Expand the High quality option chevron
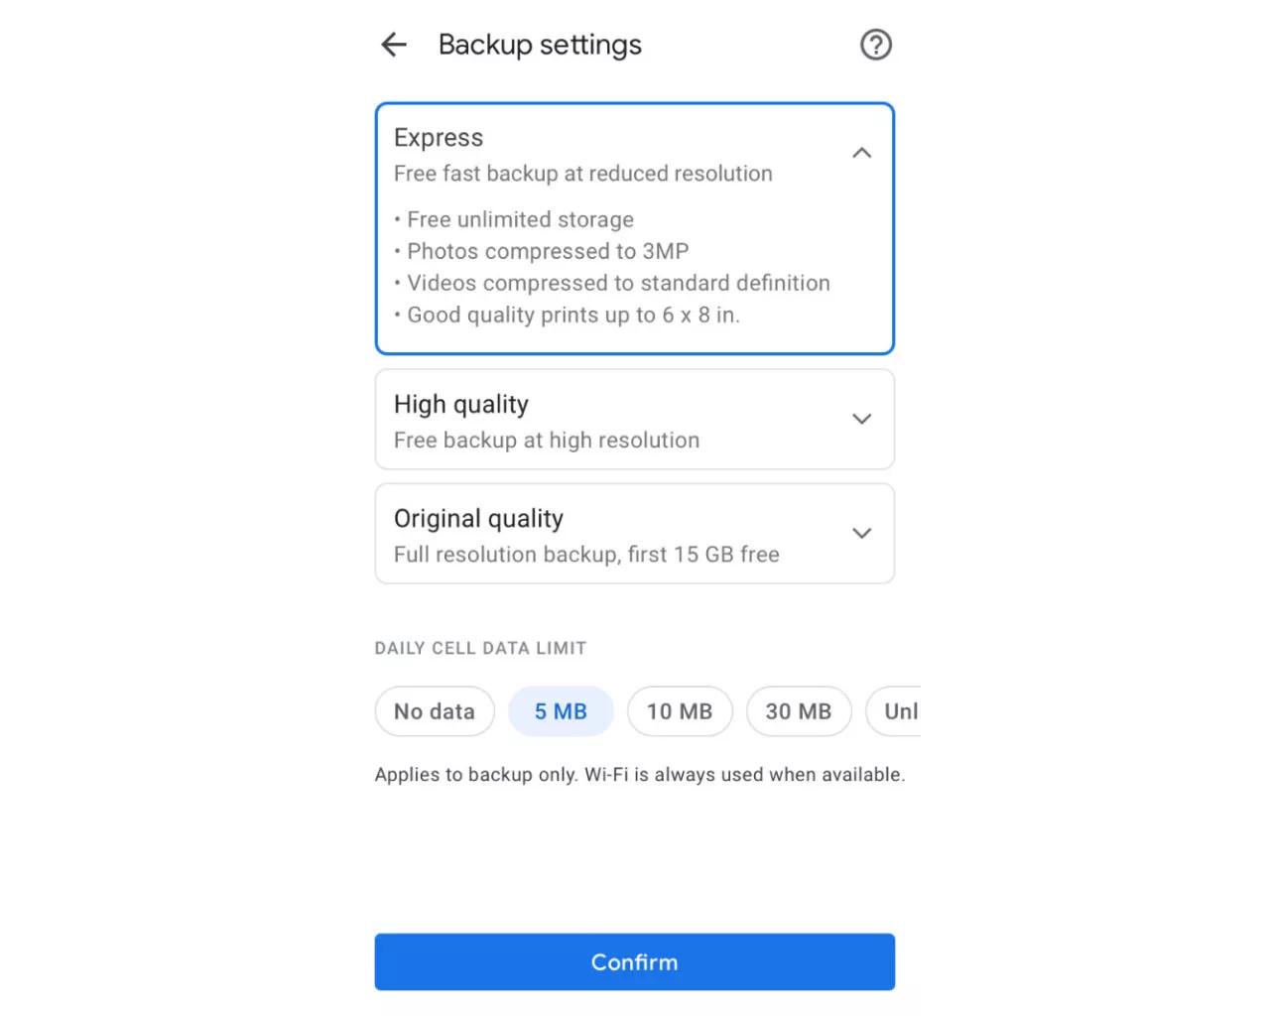The width and height of the screenshot is (1270, 1016). click(x=861, y=419)
